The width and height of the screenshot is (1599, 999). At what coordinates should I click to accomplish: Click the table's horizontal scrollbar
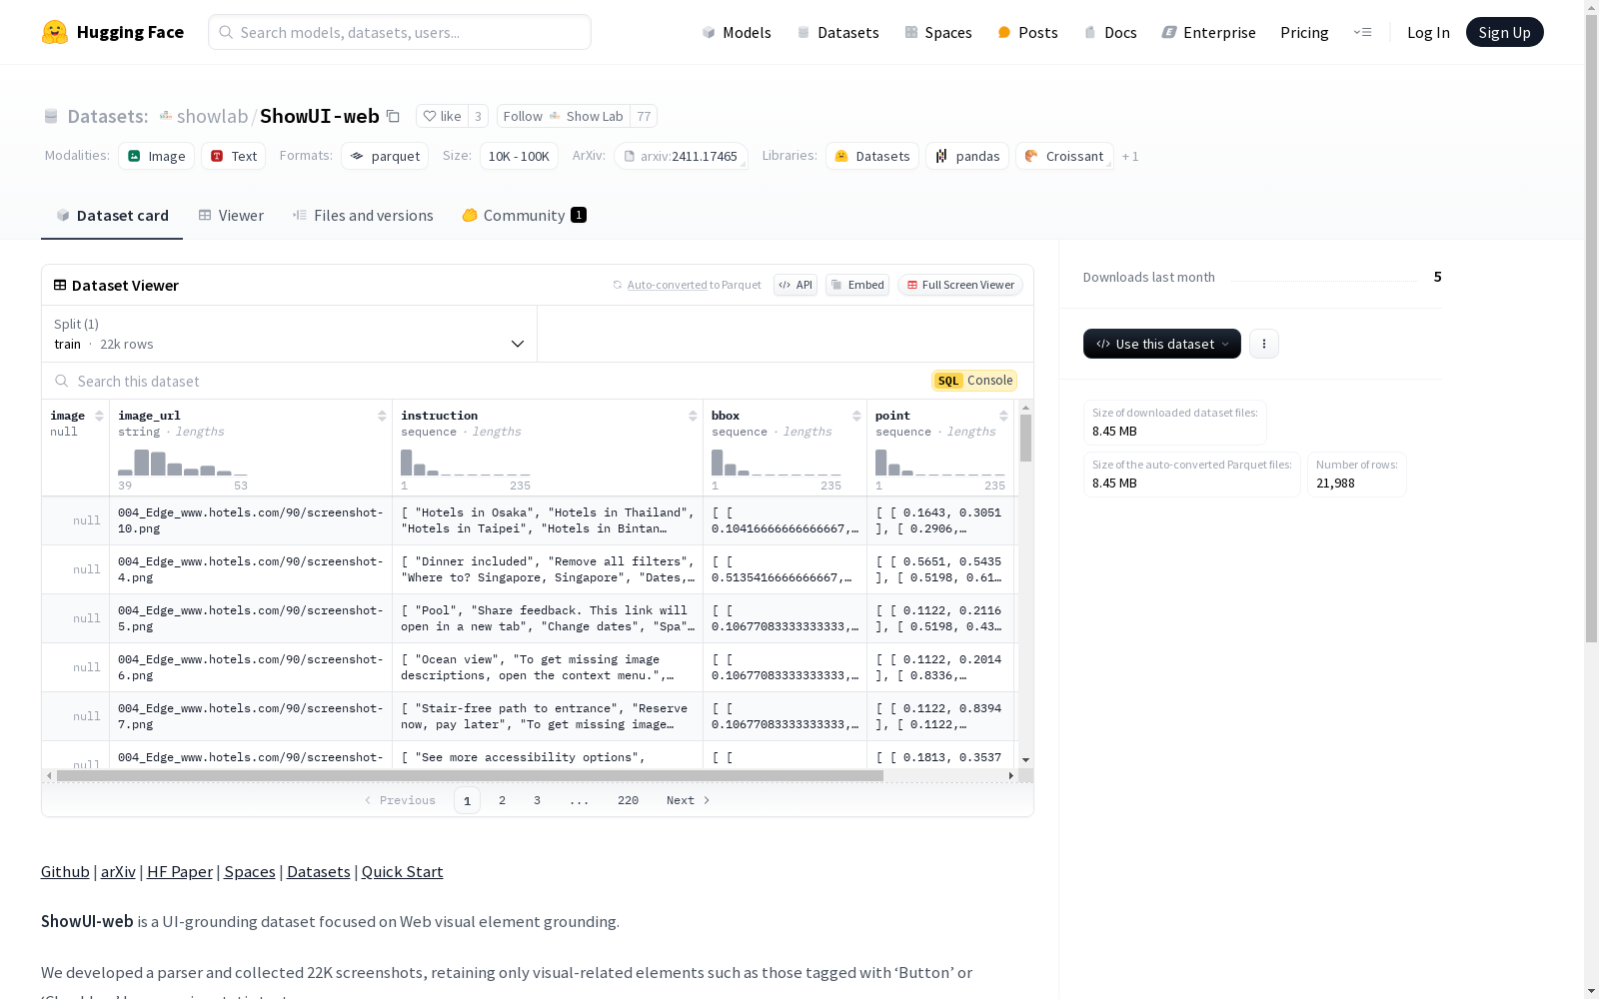coord(470,775)
